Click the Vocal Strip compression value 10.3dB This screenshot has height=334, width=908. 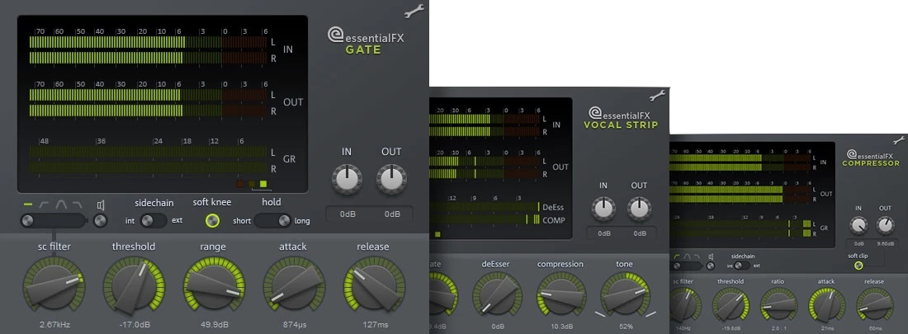coord(560,327)
